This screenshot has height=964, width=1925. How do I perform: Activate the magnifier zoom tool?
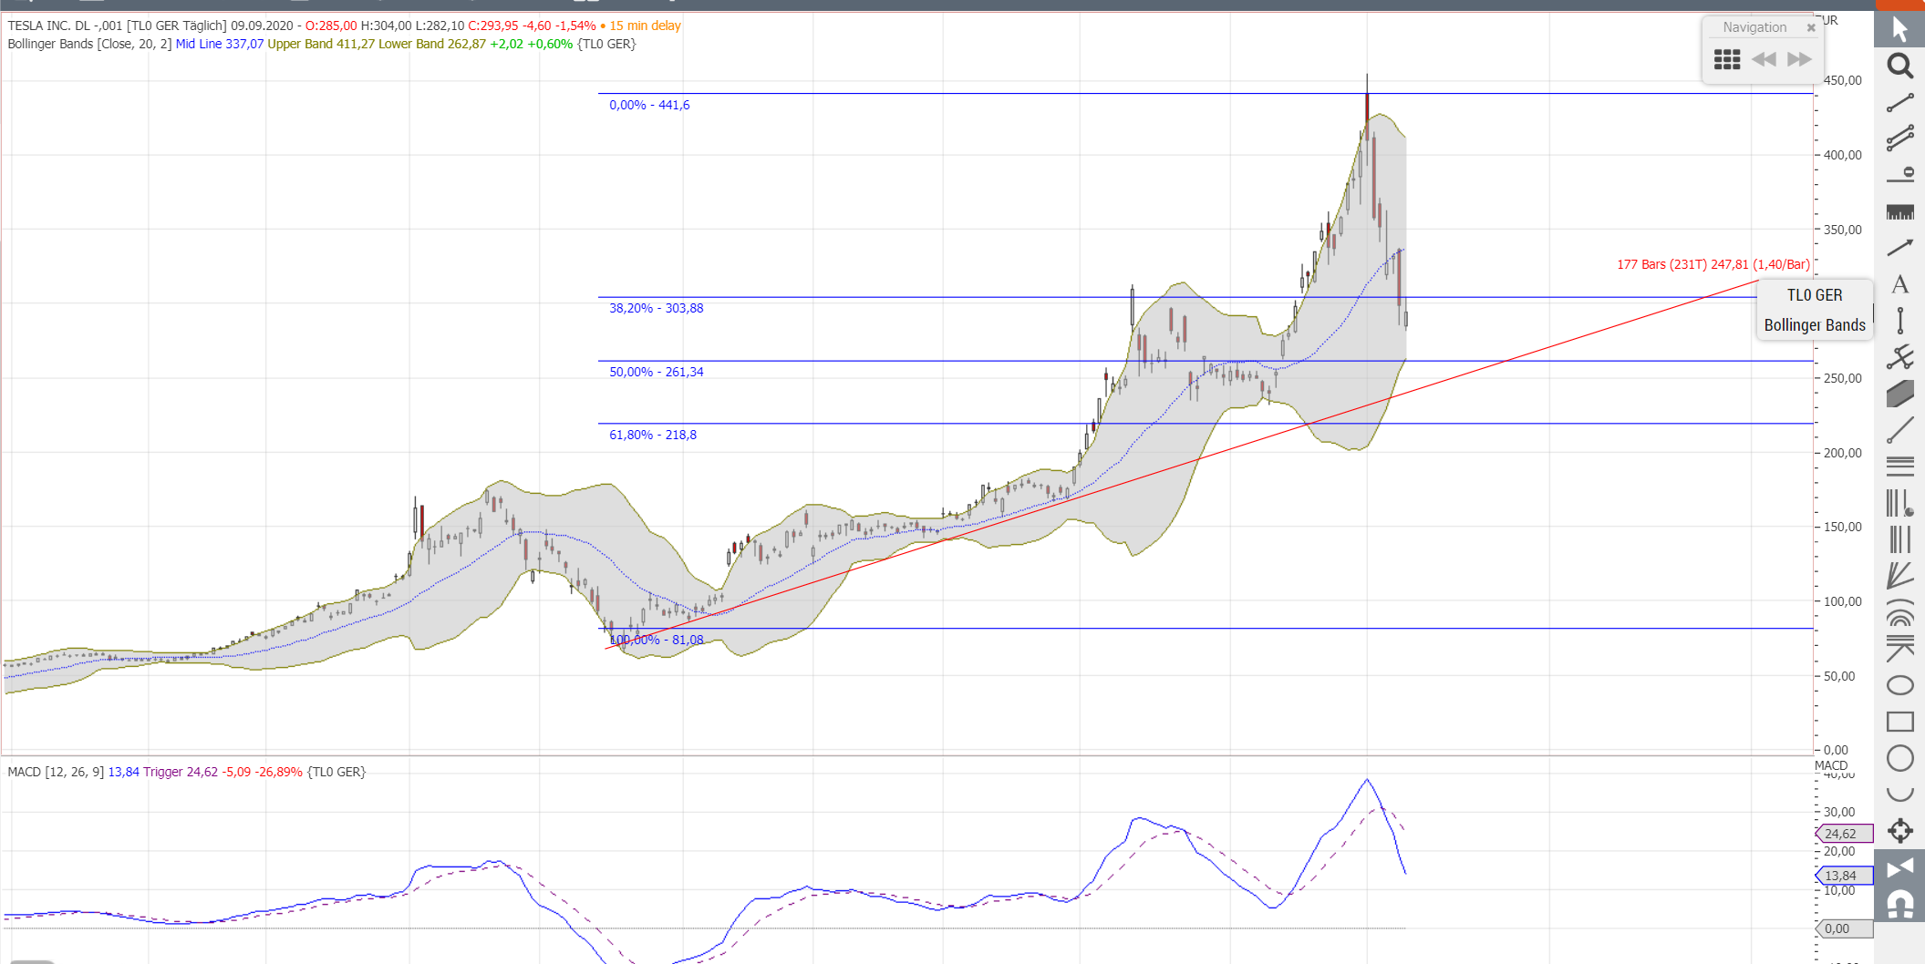[x=1899, y=66]
